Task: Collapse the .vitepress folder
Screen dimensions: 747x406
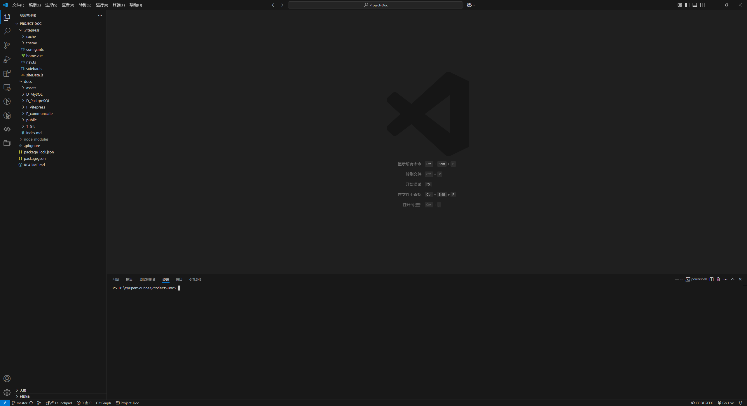Action: 60,30
